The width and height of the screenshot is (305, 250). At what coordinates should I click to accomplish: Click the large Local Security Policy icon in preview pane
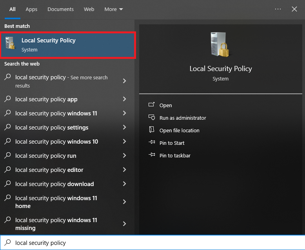(220, 45)
